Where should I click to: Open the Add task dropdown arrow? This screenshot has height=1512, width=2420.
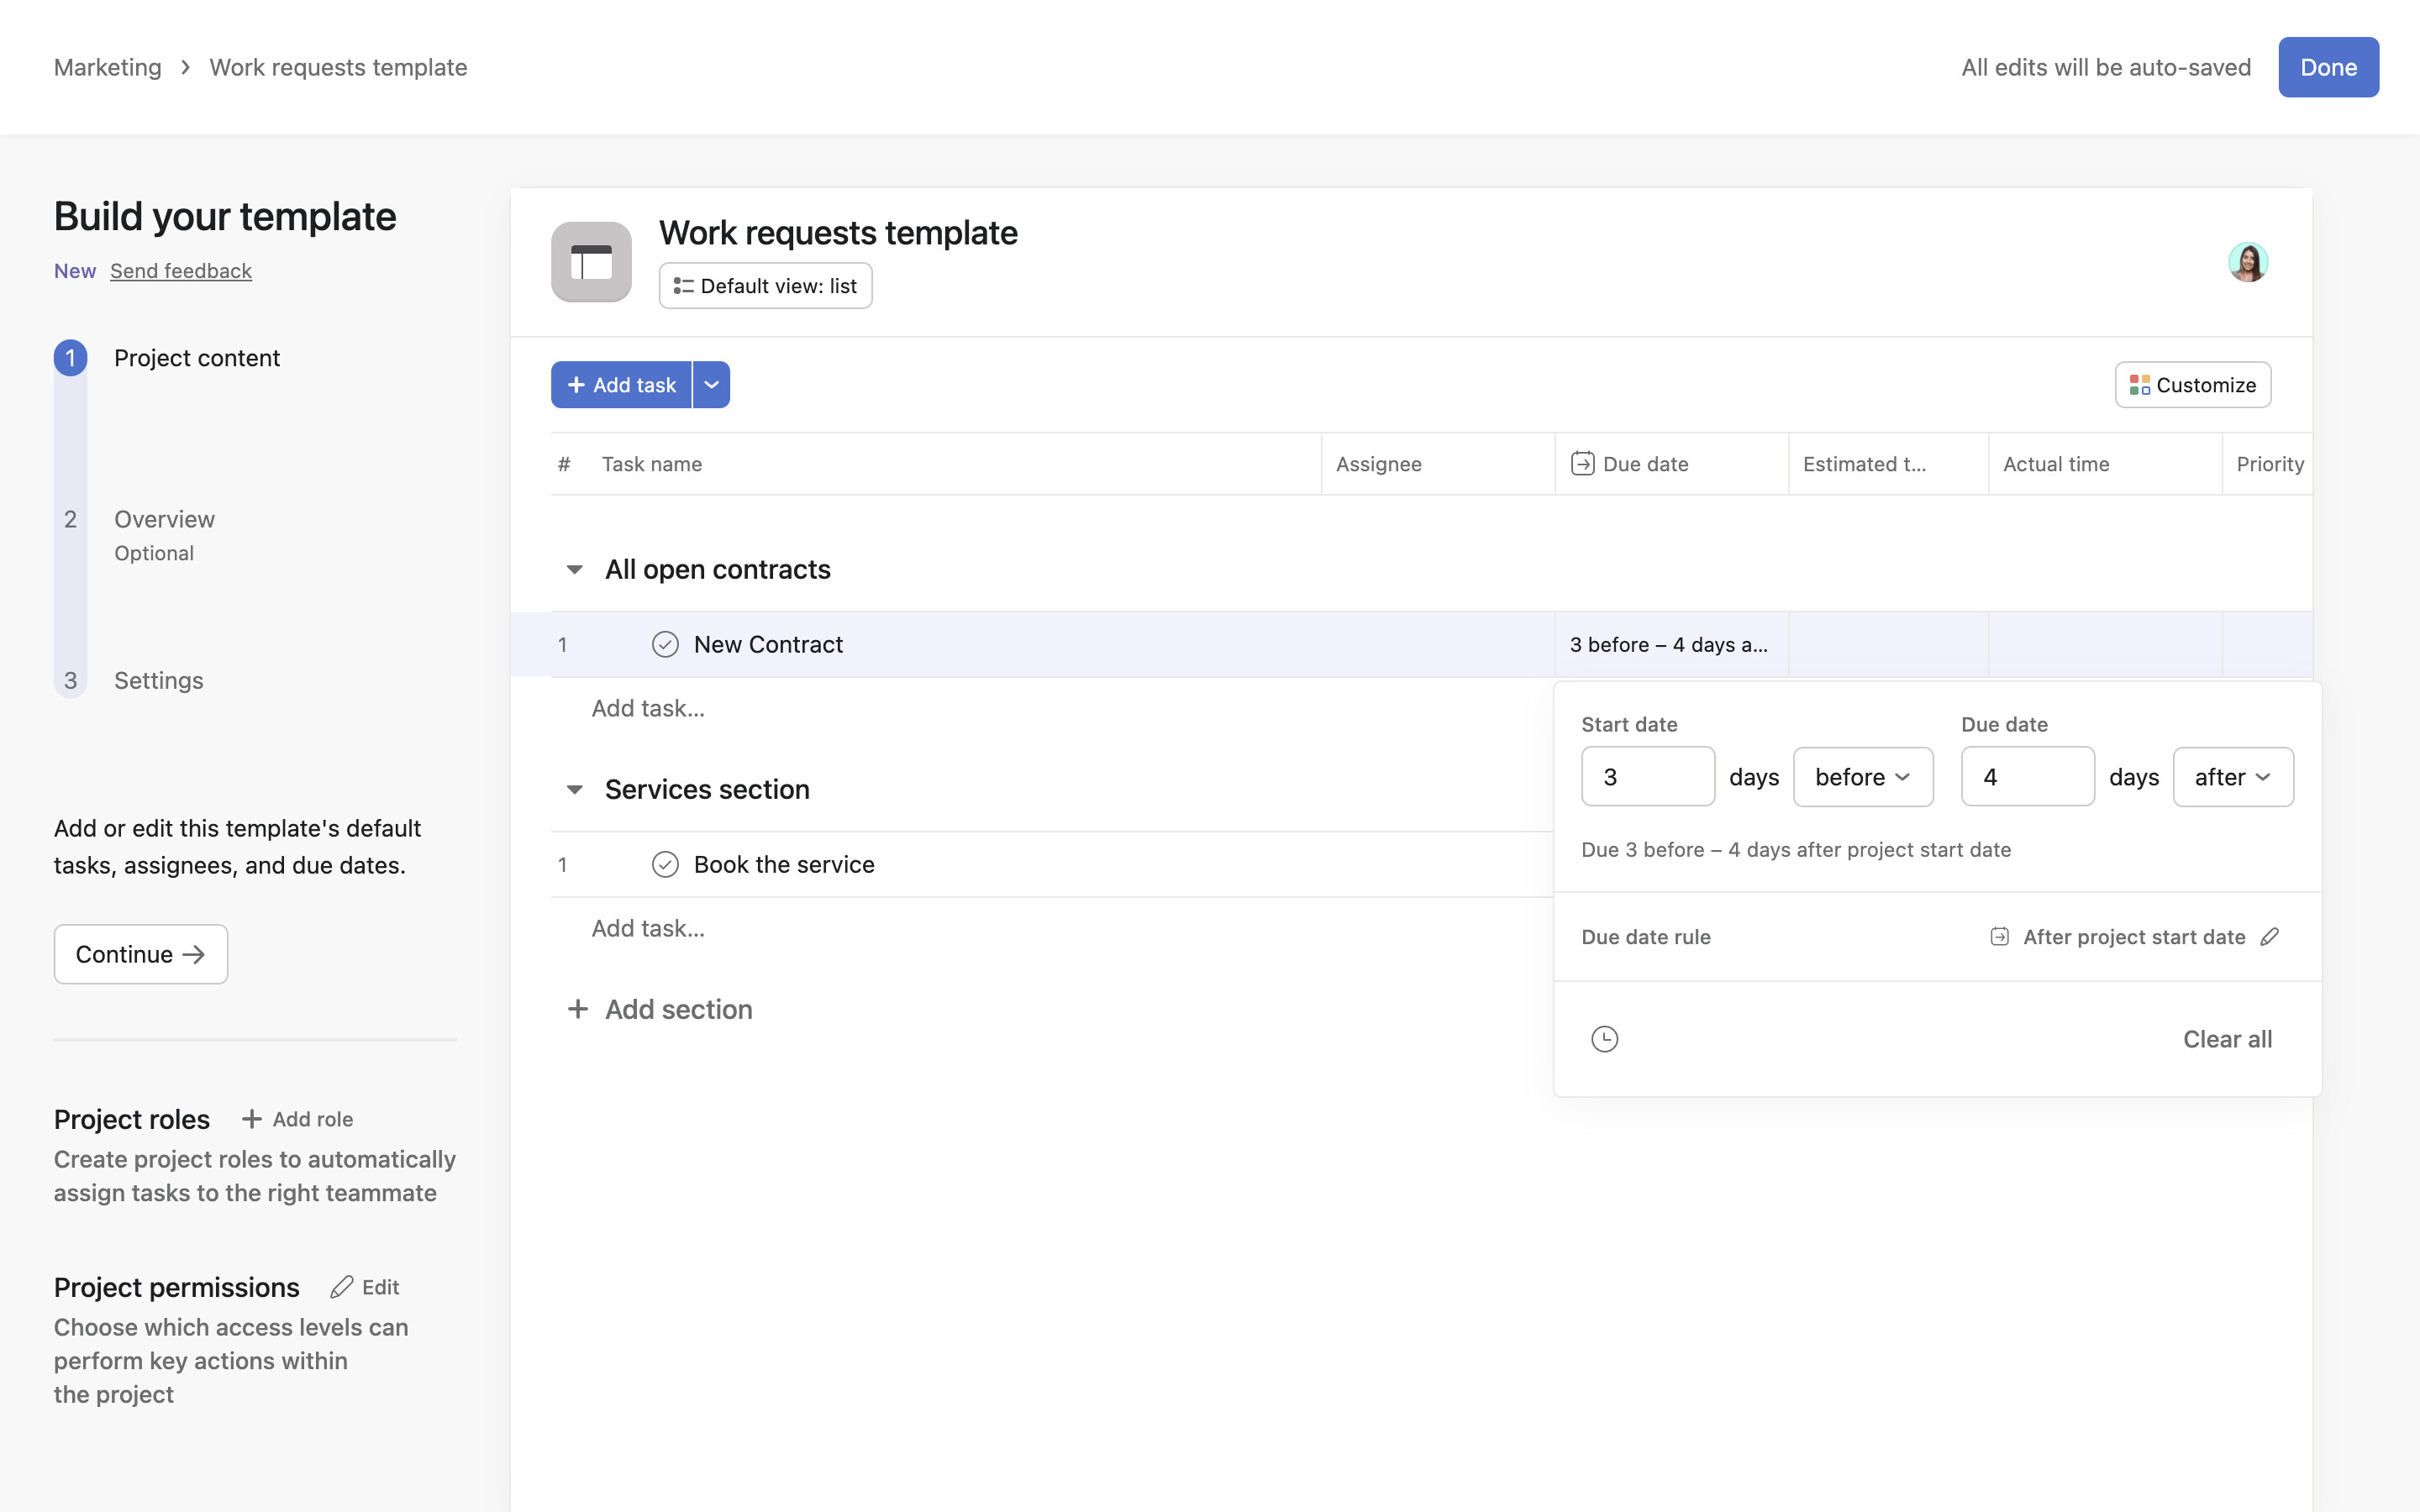[711, 385]
